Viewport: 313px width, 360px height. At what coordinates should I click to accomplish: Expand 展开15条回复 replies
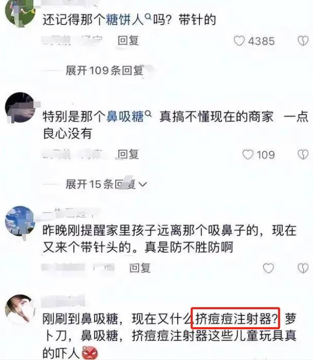click(x=101, y=184)
